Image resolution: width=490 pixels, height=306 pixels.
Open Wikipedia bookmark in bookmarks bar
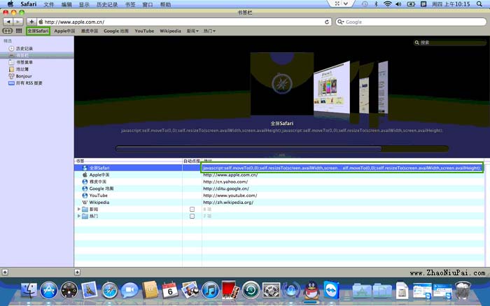click(170, 31)
